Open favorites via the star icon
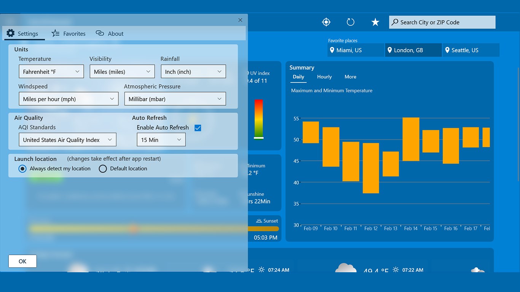The height and width of the screenshot is (292, 520). (375, 22)
